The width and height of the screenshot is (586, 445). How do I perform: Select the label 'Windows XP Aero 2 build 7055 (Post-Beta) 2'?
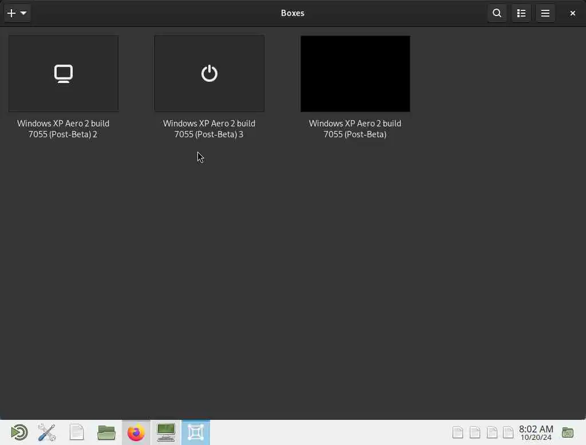pos(63,129)
